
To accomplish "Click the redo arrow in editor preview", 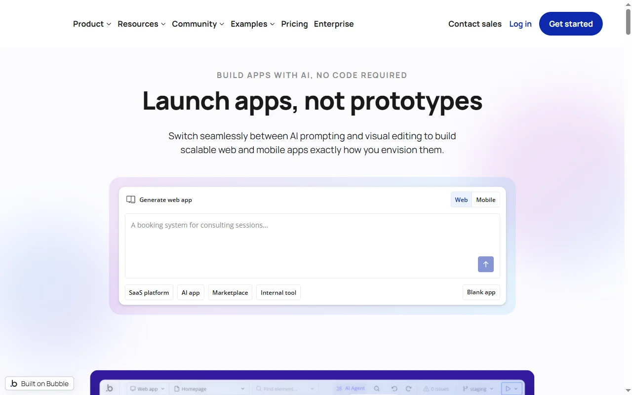I will point(408,389).
